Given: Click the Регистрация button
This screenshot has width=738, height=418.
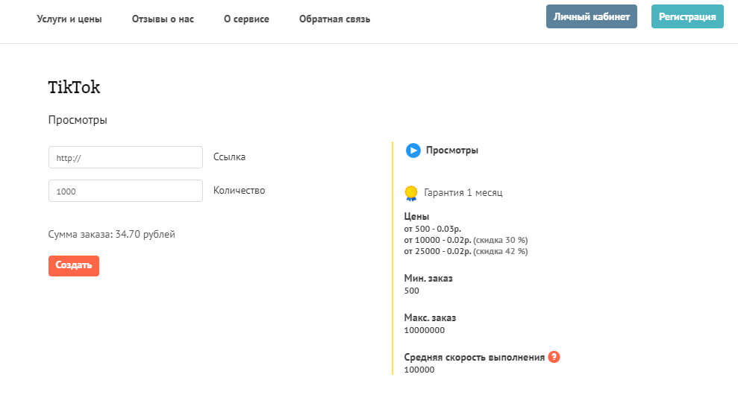Looking at the screenshot, I should pos(687,16).
